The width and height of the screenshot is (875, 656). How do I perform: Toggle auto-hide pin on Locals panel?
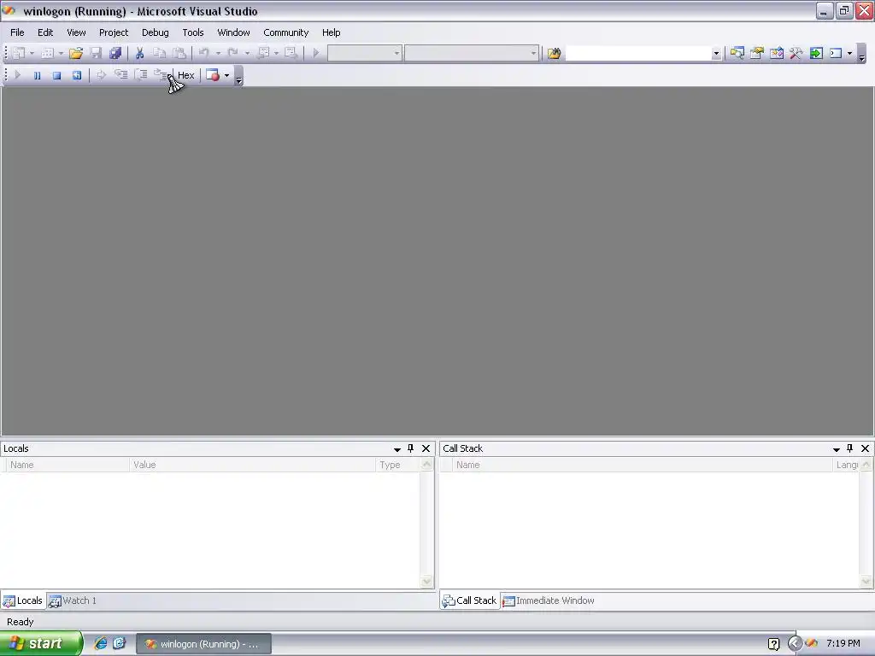(411, 448)
